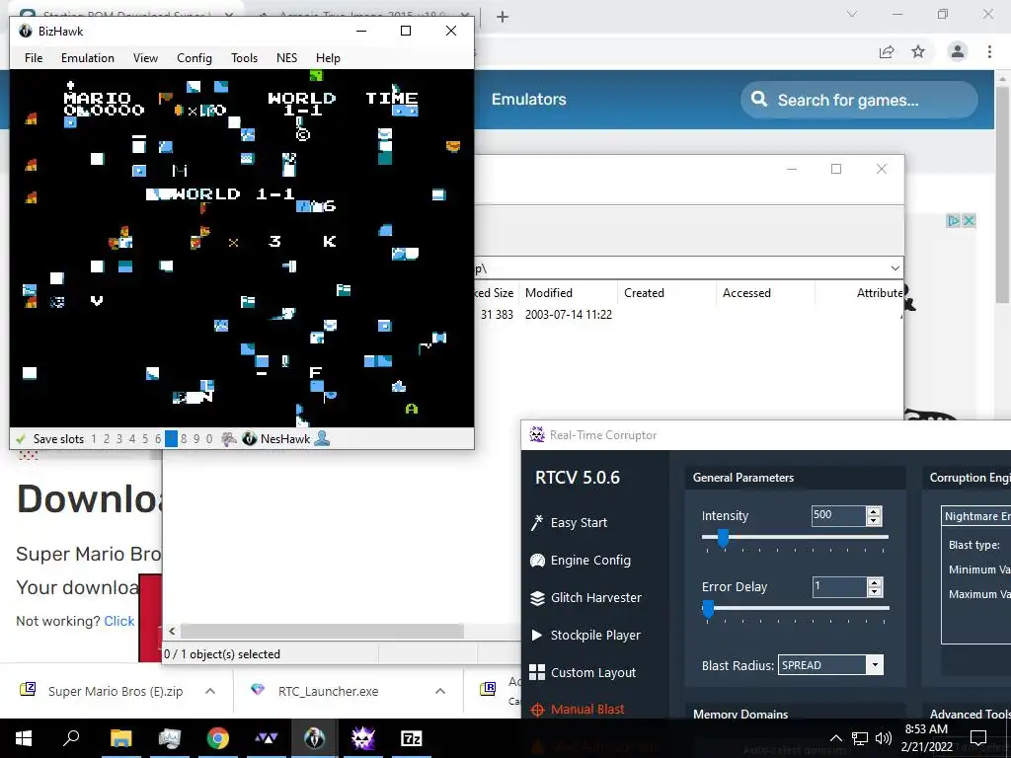This screenshot has width=1011, height=758.
Task: Open the Chrome three-dot menu
Action: click(x=989, y=51)
